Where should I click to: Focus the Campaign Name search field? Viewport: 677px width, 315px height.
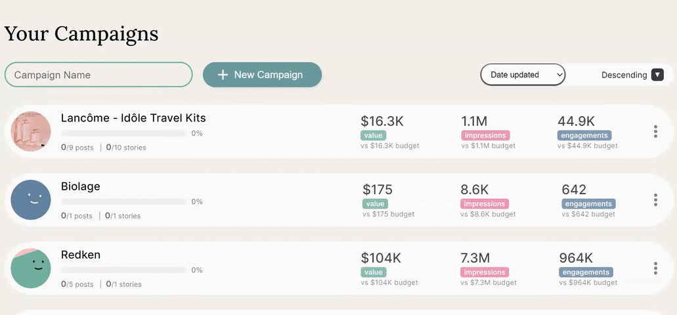tap(98, 75)
